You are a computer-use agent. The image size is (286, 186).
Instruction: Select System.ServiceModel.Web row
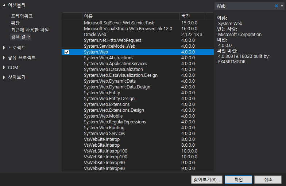coord(138,46)
